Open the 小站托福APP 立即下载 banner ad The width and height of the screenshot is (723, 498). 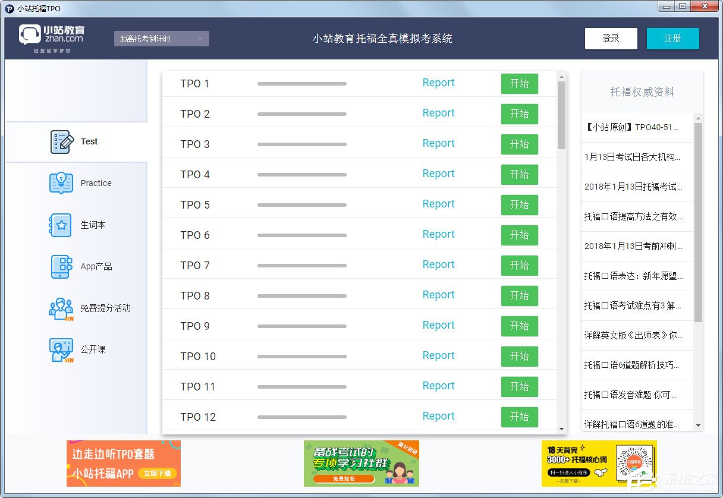123,464
